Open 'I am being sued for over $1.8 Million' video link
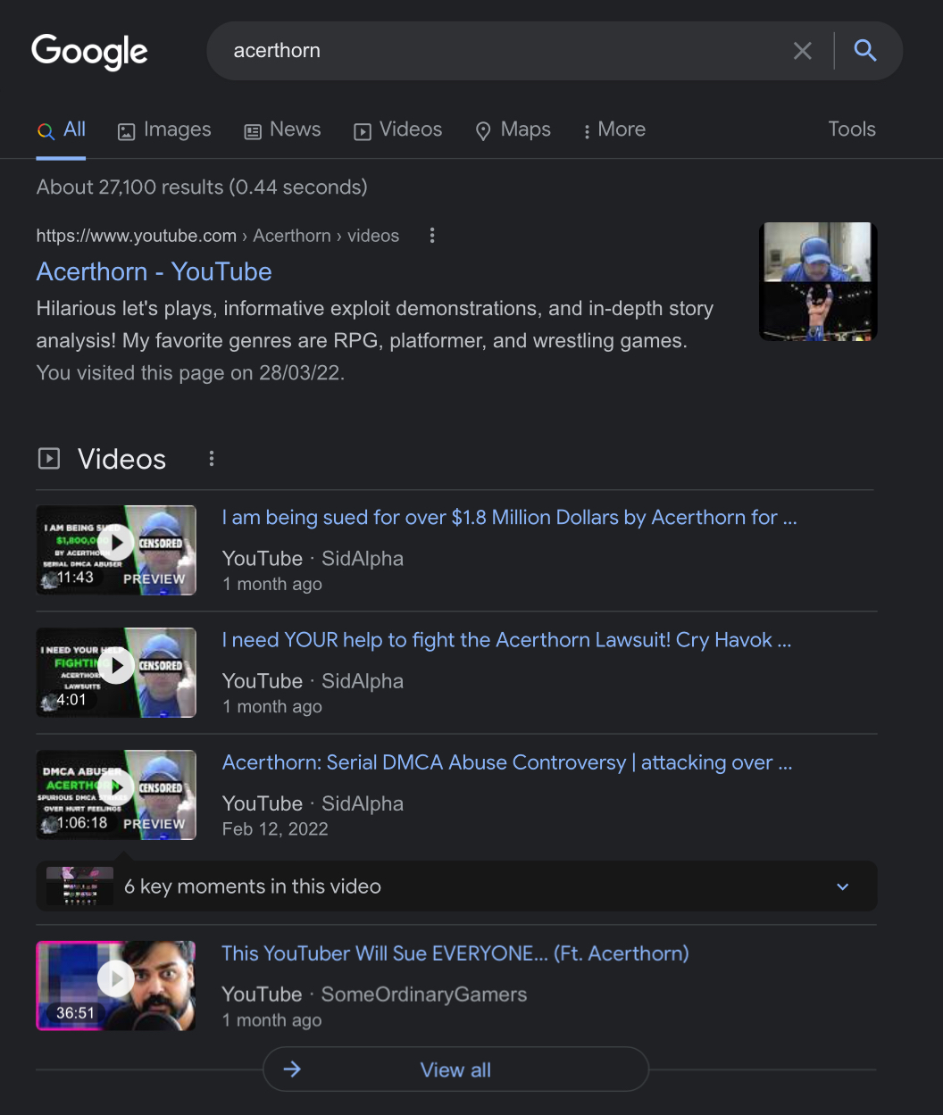The image size is (943, 1115). click(509, 518)
